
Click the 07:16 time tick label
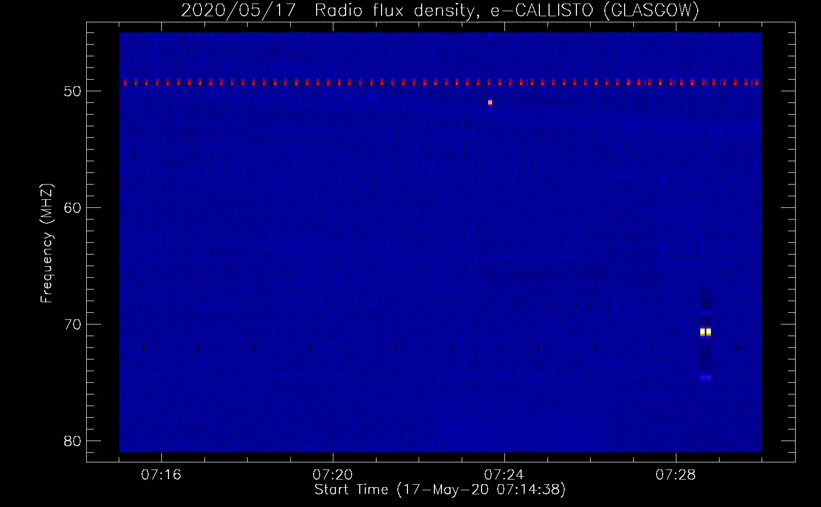(161, 475)
